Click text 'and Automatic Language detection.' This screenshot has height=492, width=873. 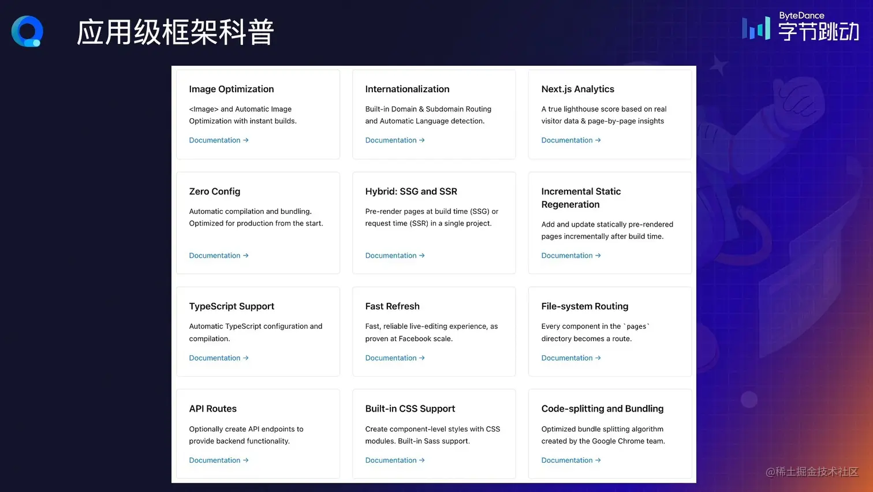click(425, 121)
